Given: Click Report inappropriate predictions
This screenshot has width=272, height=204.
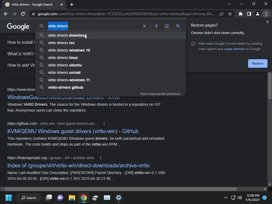Looking at the screenshot, I should [160, 94].
